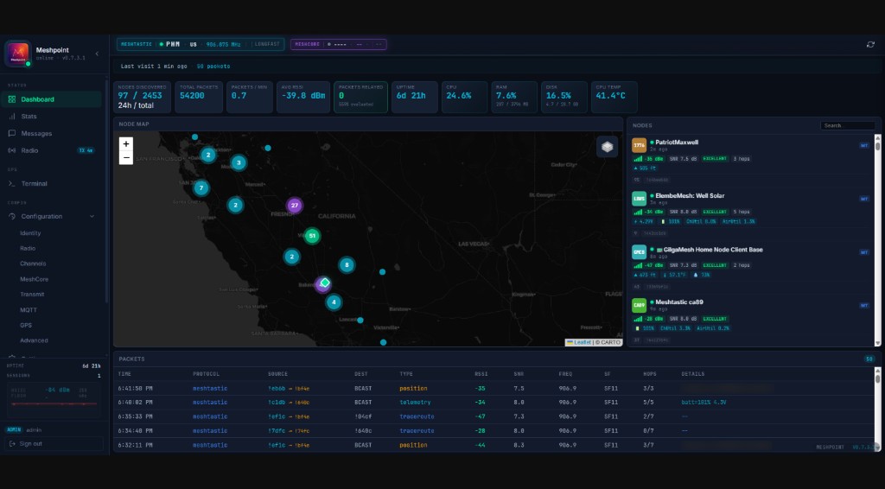Click the ADMIN role badge
Viewport: 885px width, 489px height.
(14, 429)
